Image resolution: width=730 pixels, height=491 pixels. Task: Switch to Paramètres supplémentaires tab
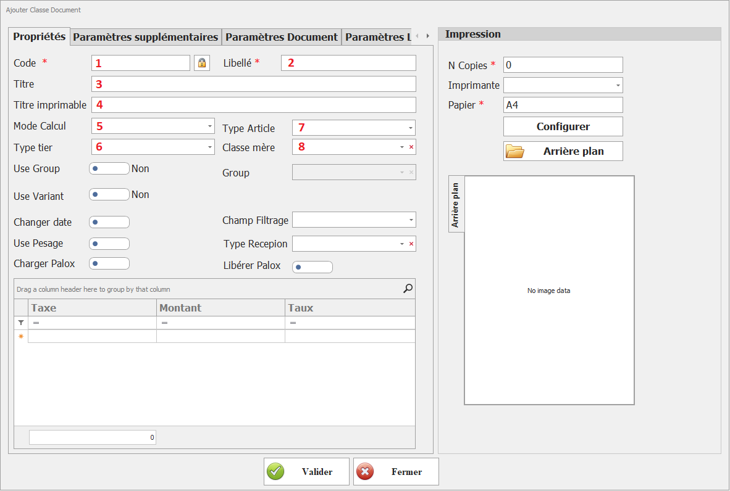click(145, 37)
